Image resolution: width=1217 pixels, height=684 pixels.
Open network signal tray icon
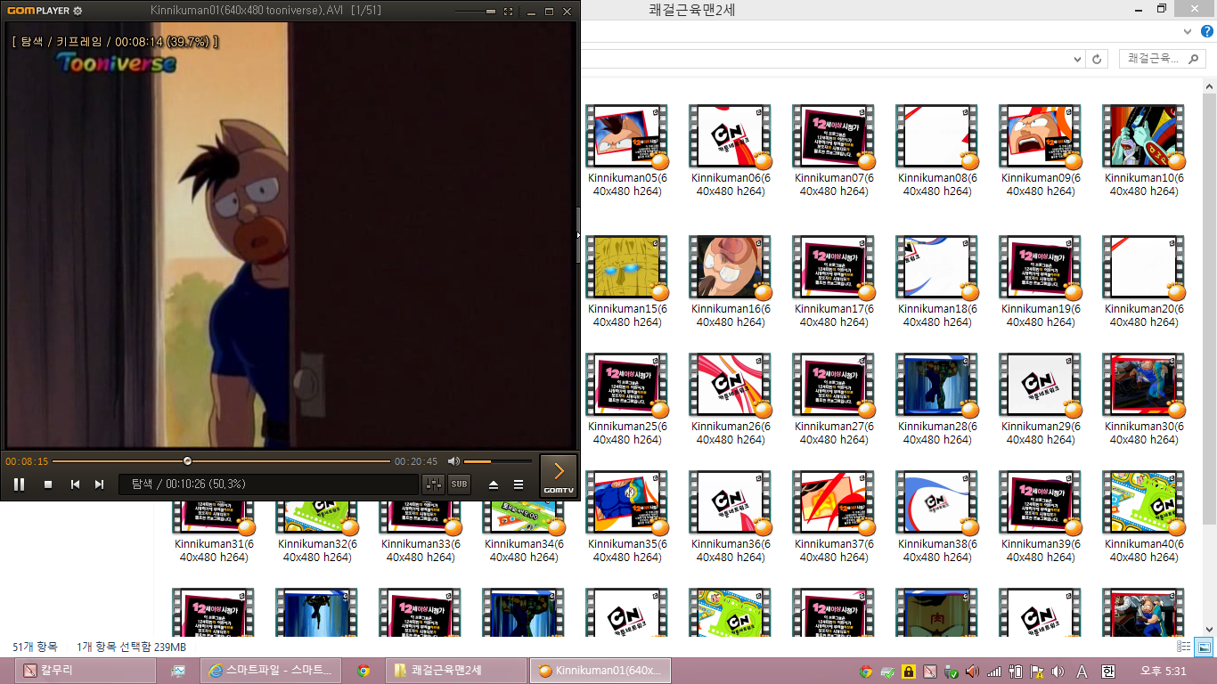pos(995,672)
